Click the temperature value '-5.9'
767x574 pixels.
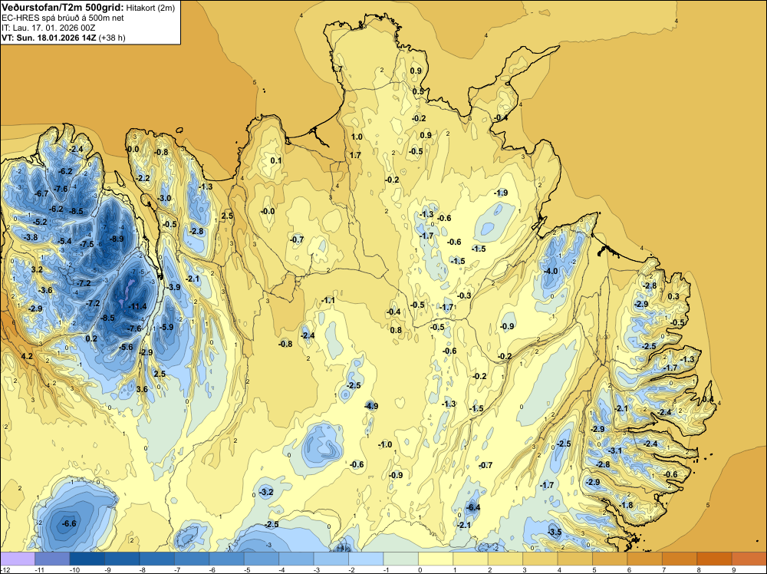pos(166,327)
